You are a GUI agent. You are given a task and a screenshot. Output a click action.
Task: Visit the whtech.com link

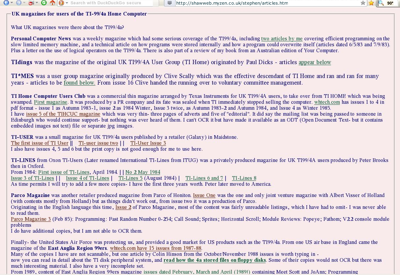327,102
